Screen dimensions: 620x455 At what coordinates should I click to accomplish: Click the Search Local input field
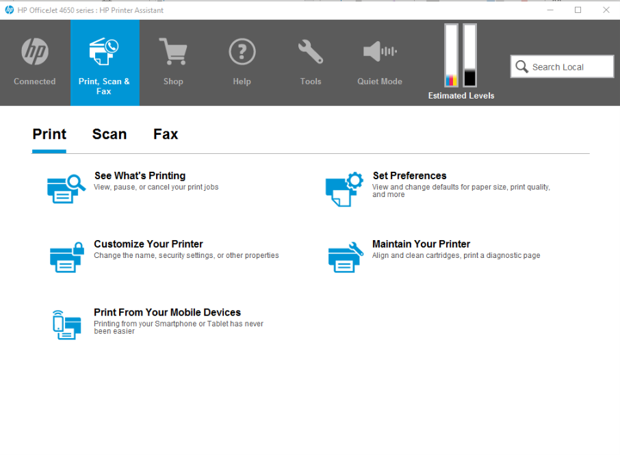pyautogui.click(x=568, y=66)
